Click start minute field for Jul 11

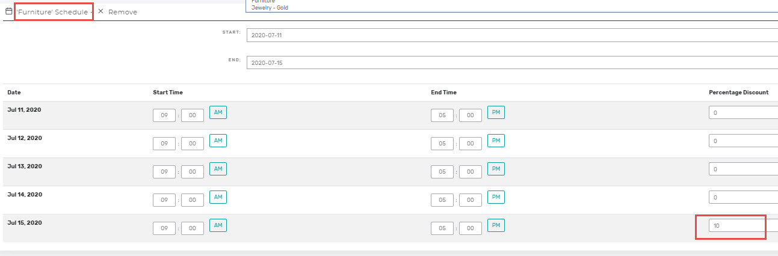193,115
